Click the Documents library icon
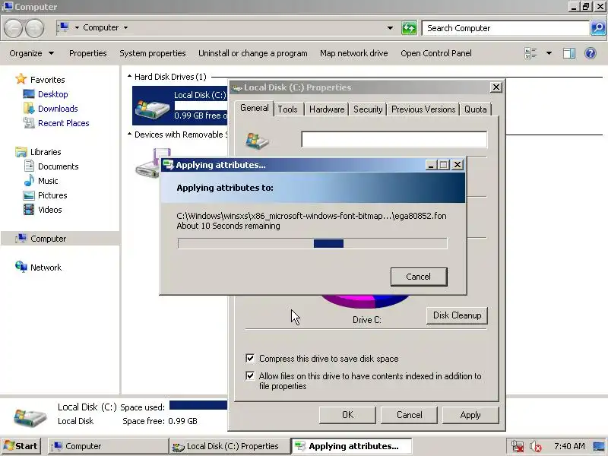 tap(29, 166)
